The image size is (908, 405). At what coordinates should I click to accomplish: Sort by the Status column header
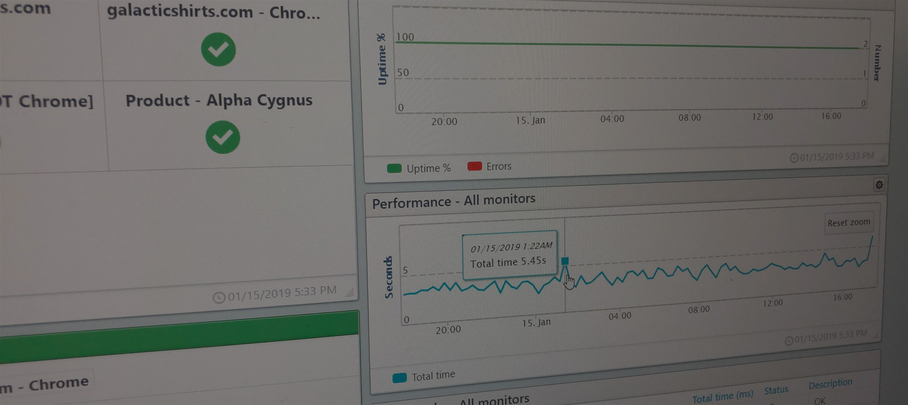tap(776, 390)
